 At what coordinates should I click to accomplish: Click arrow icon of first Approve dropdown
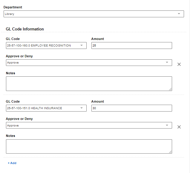(x=167, y=62)
